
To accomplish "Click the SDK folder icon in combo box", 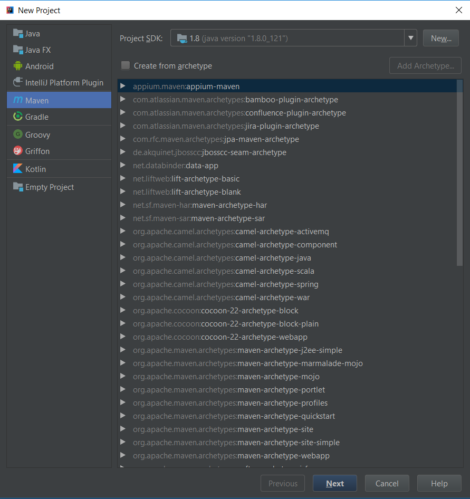I will [182, 39].
